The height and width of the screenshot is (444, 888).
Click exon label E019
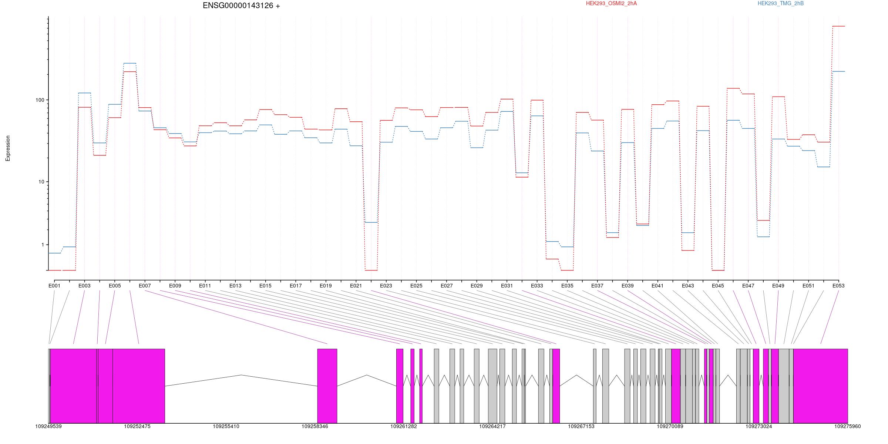(x=326, y=286)
